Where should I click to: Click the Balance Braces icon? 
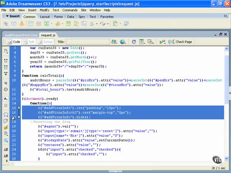6,90
